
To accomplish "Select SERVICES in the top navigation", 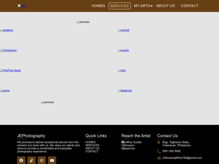I will (x=120, y=6).
